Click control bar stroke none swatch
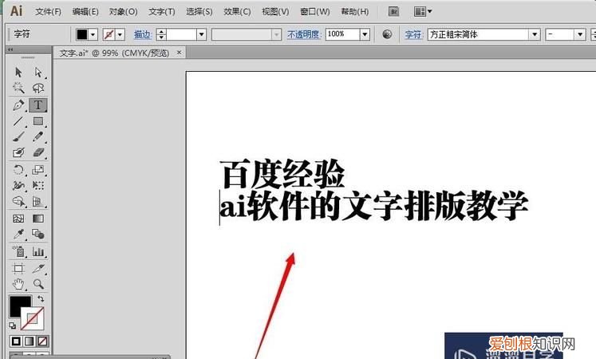The image size is (596, 359). click(x=109, y=34)
